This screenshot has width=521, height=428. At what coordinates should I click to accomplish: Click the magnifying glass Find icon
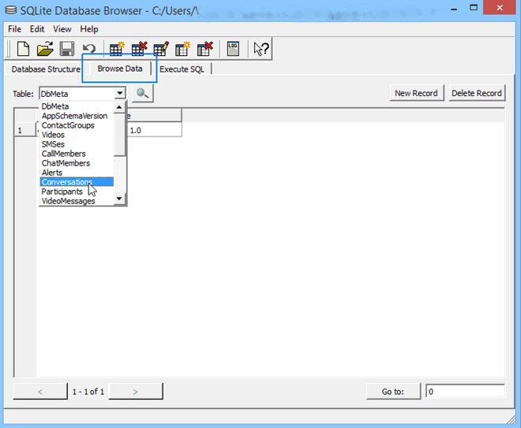pyautogui.click(x=143, y=94)
